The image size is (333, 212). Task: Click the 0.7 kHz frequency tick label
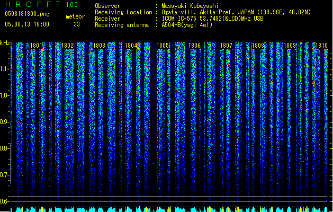(x=4, y=175)
